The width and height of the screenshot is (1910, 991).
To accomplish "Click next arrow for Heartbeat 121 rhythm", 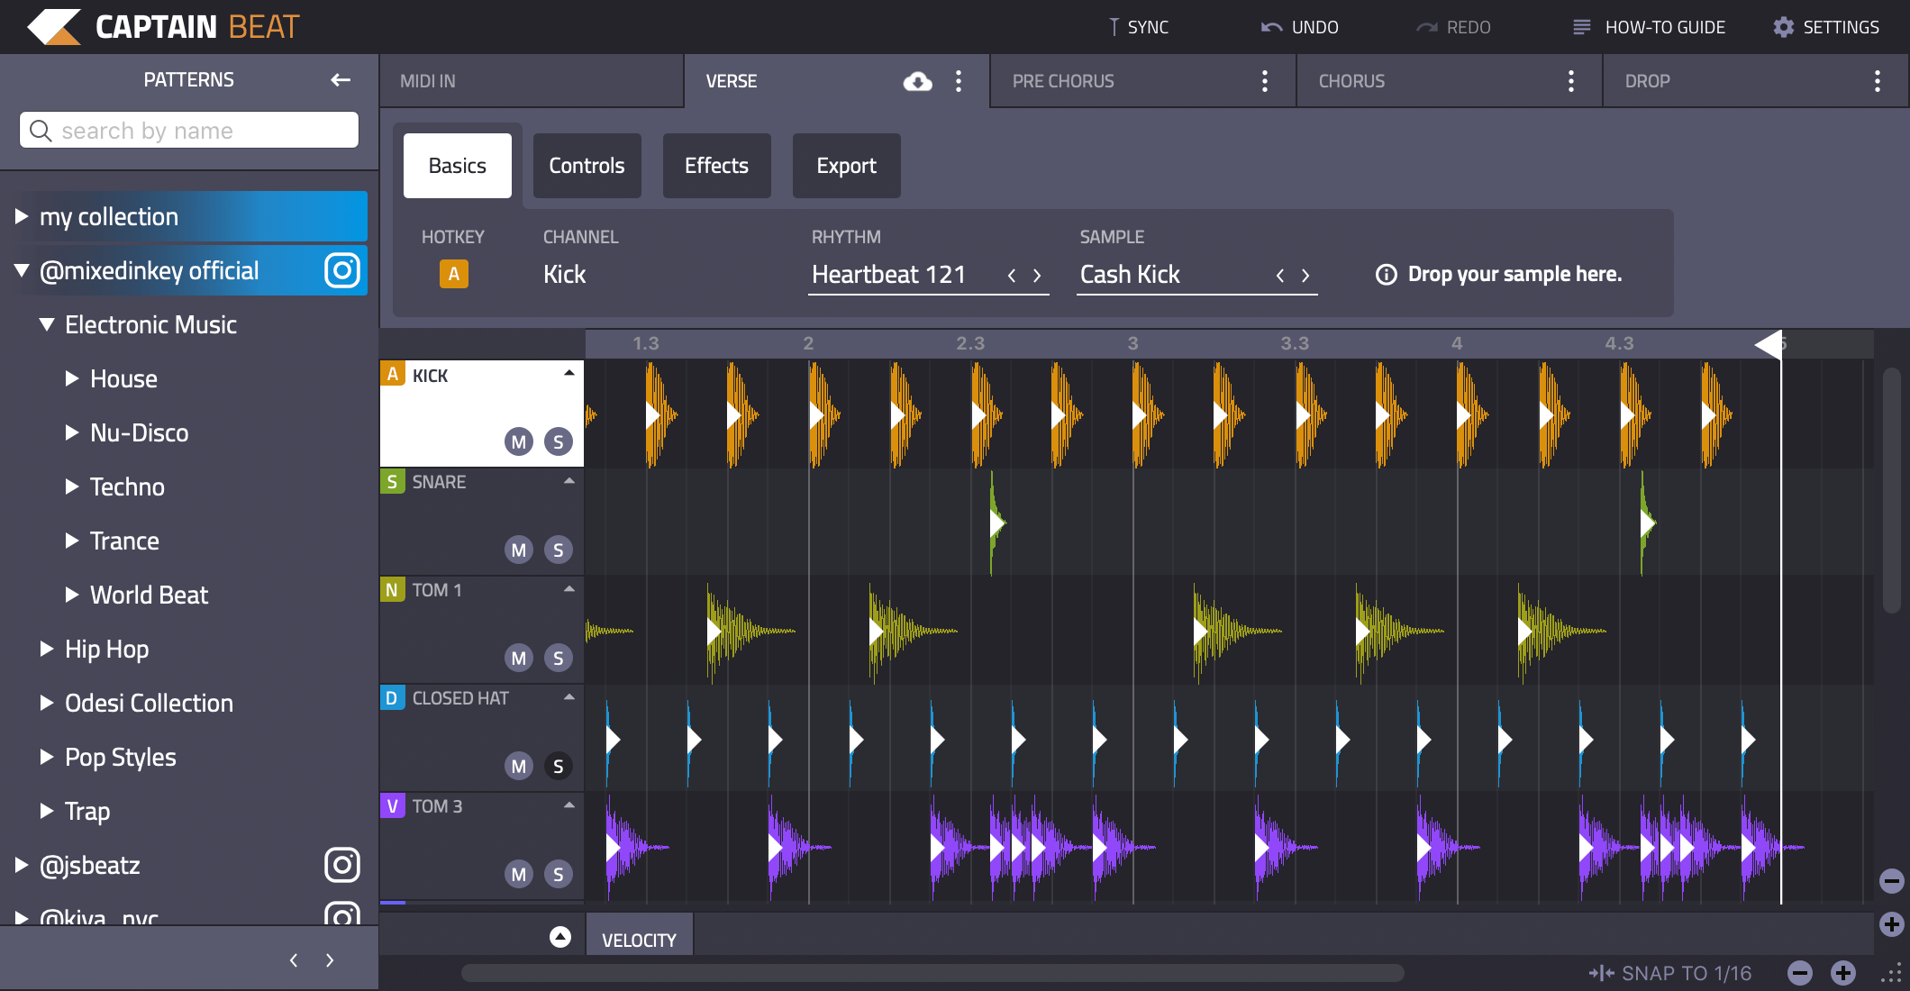I will click(x=1042, y=273).
